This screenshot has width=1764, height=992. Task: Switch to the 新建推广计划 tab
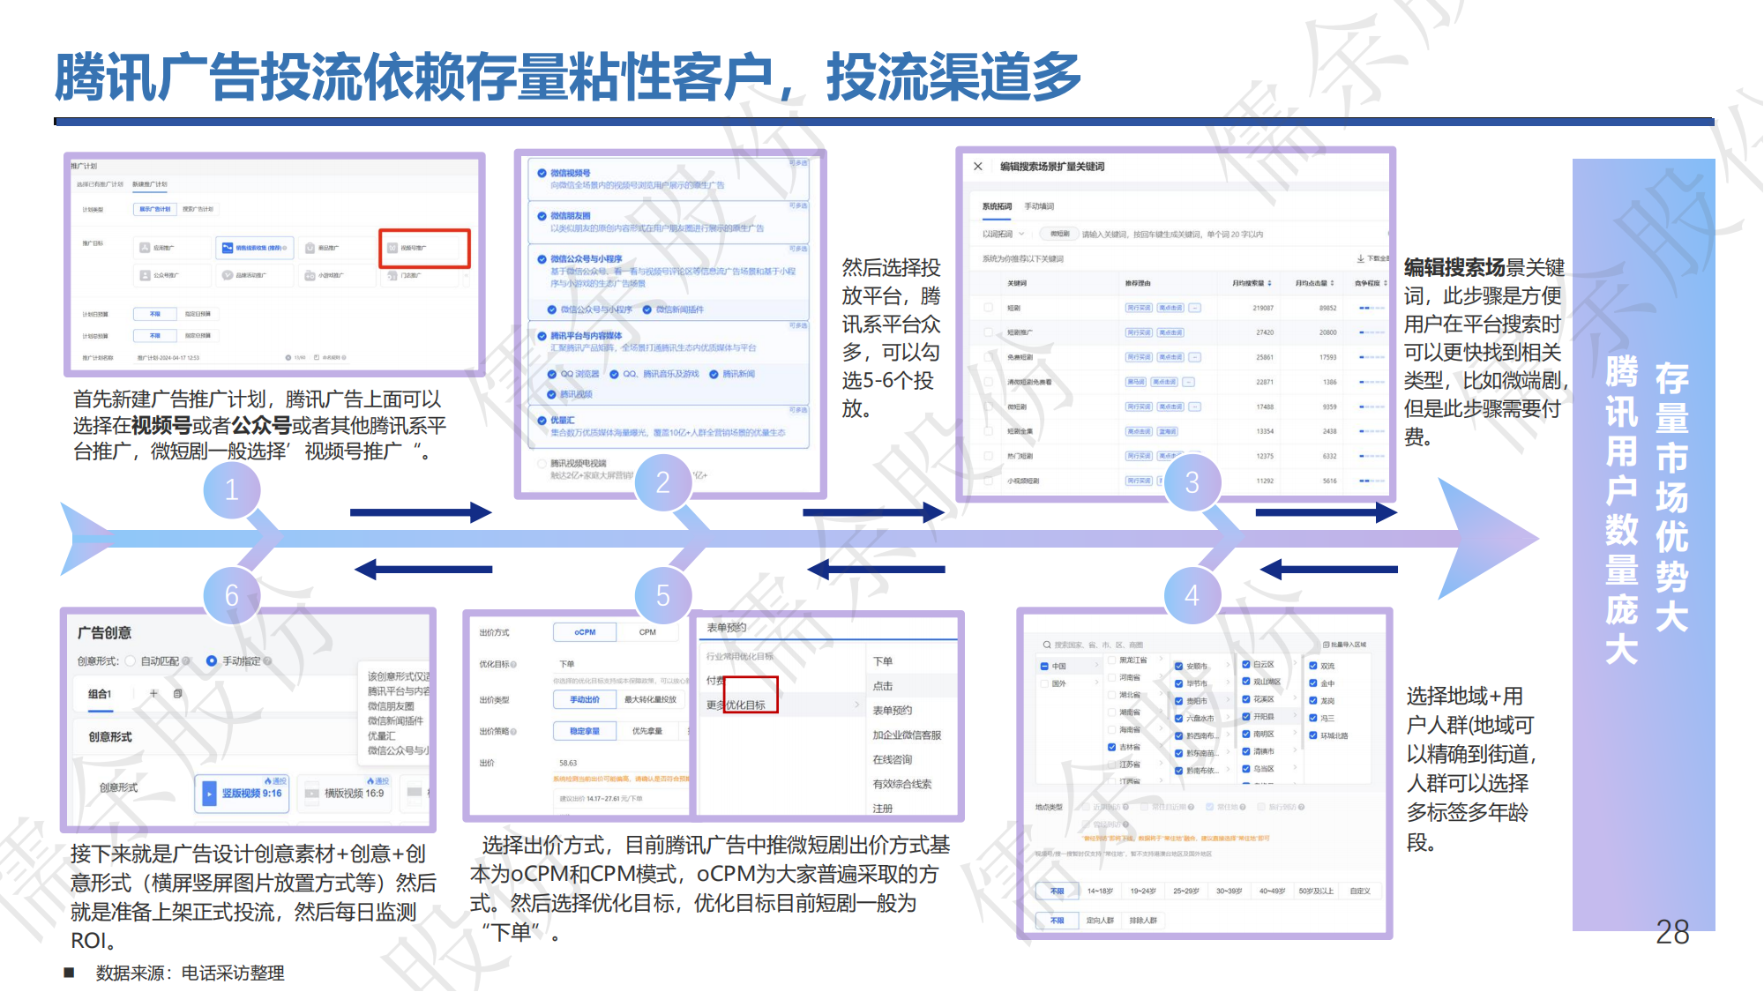150,184
